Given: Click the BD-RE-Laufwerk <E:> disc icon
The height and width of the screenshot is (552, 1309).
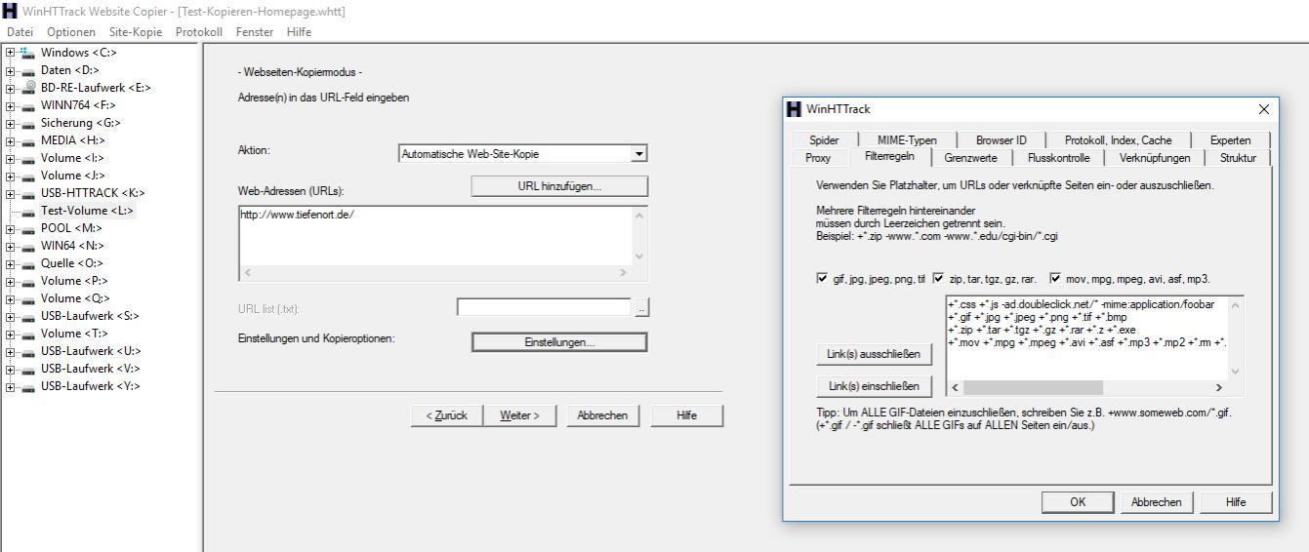Looking at the screenshot, I should click(28, 88).
